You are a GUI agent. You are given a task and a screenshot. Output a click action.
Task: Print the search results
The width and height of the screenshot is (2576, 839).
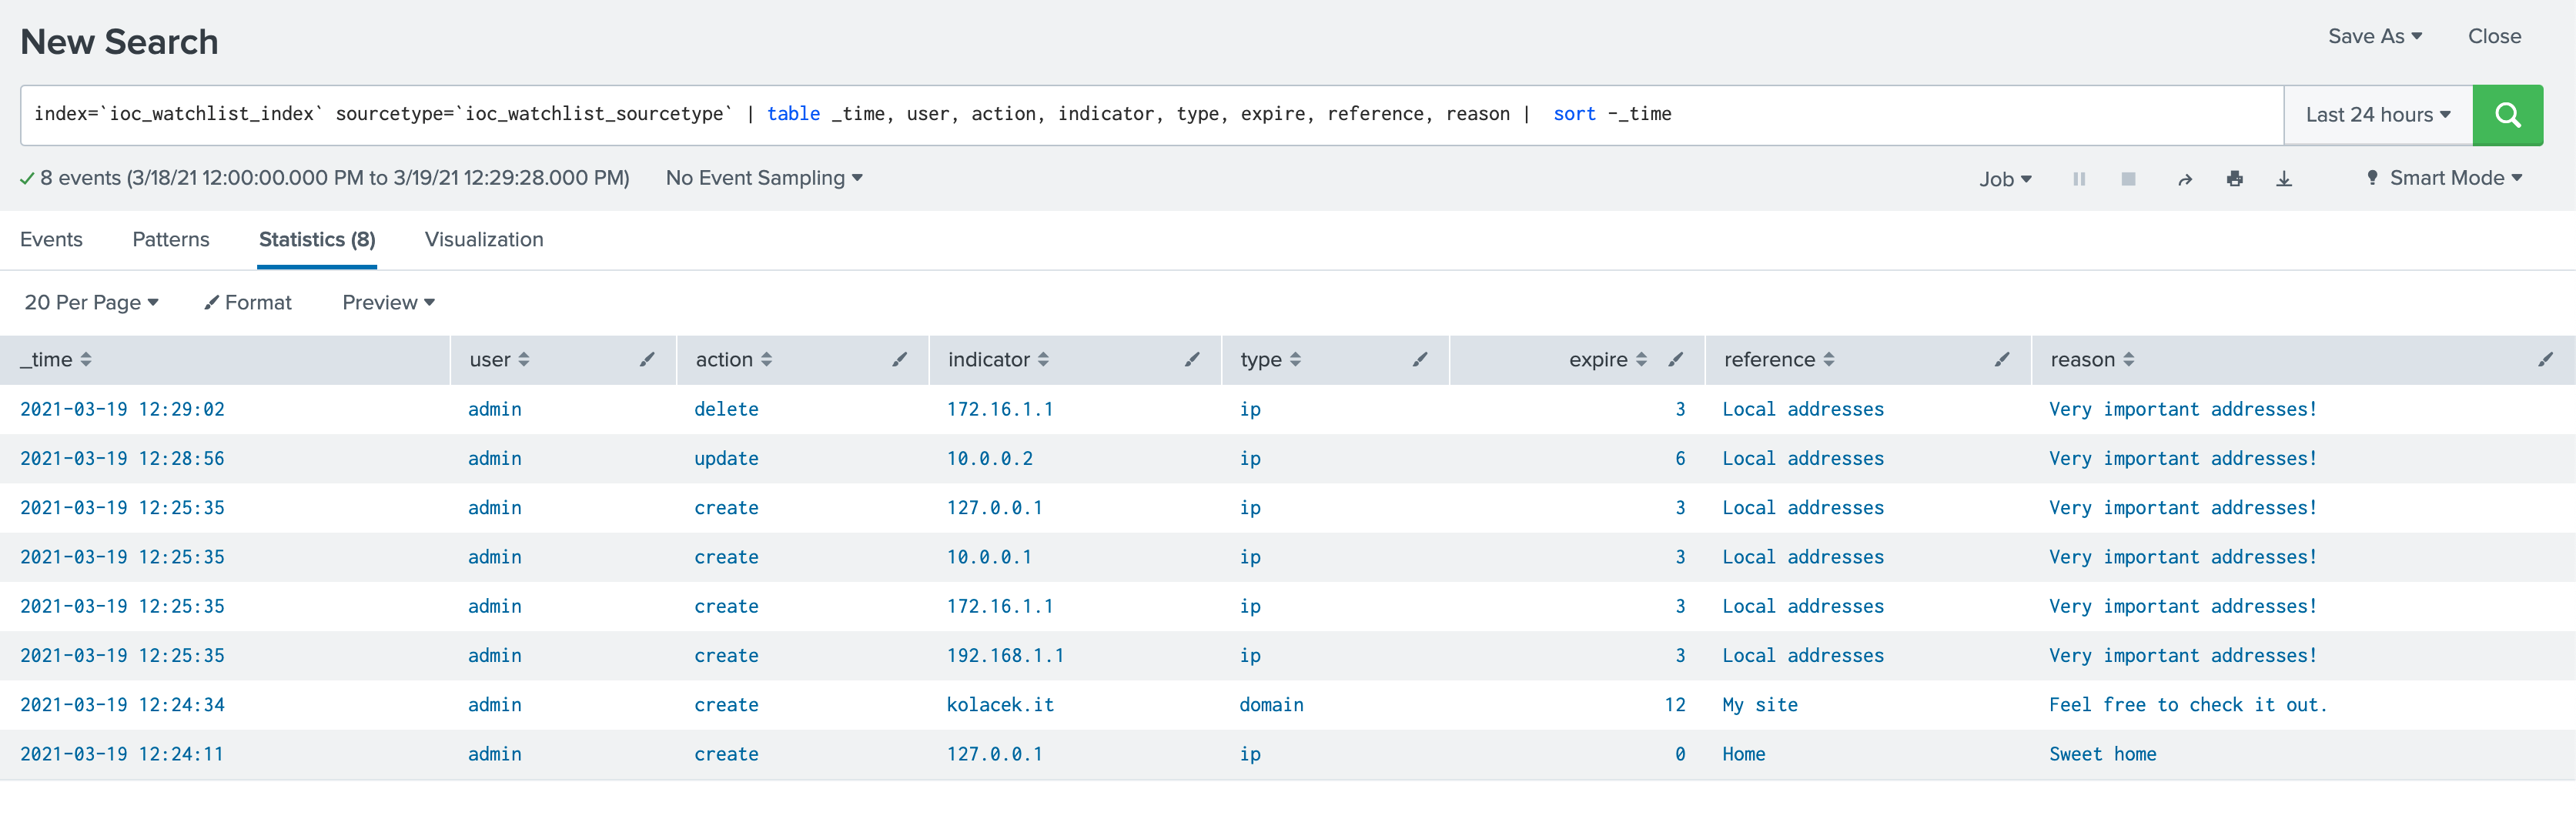[2235, 179]
